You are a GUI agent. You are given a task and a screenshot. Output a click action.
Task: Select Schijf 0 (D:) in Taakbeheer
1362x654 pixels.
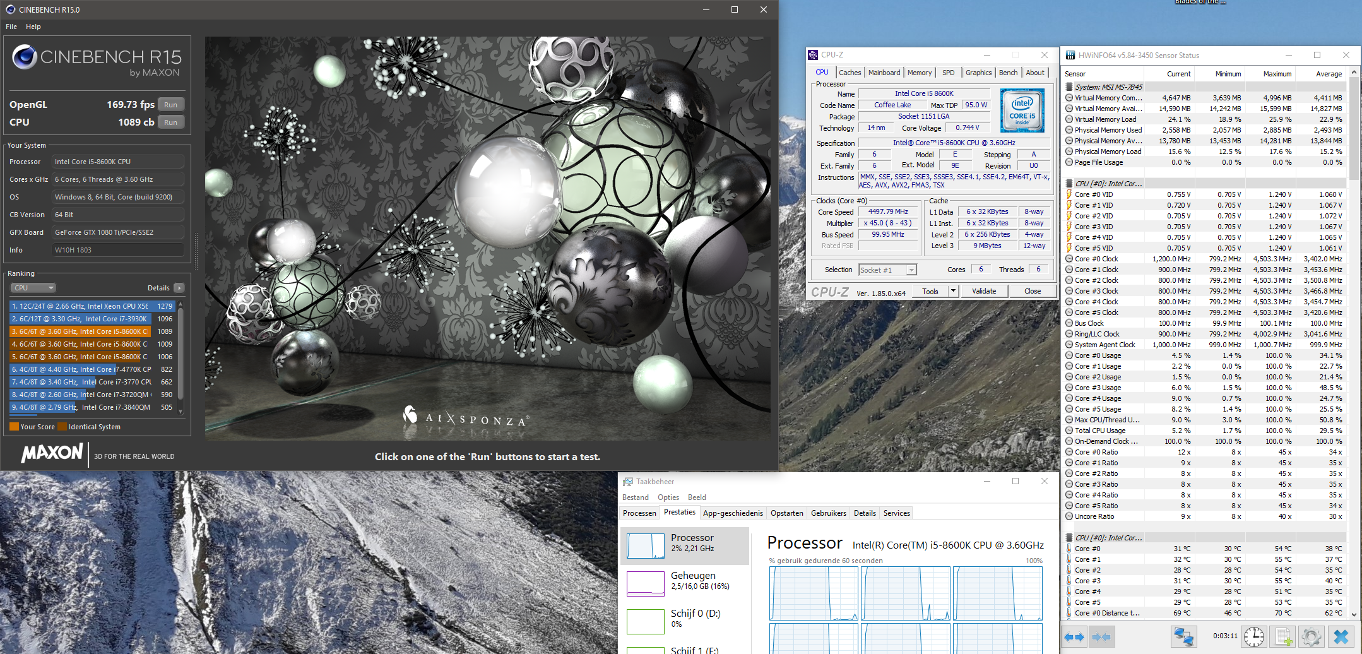pos(685,621)
